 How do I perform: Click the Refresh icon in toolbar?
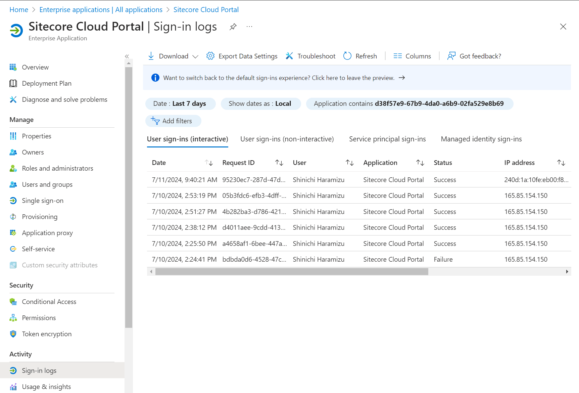point(347,56)
